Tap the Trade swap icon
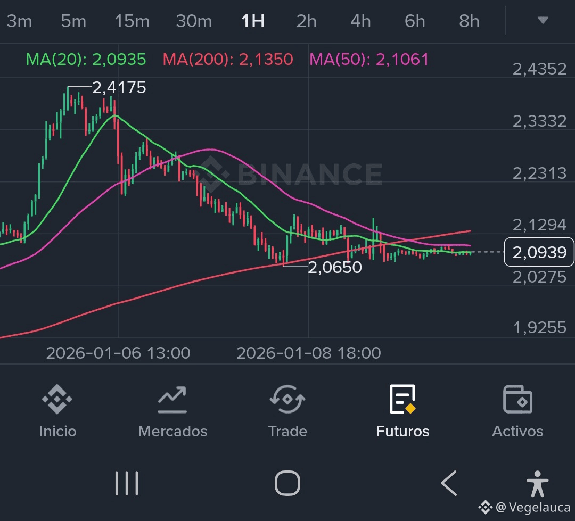This screenshot has width=575, height=521. point(287,400)
